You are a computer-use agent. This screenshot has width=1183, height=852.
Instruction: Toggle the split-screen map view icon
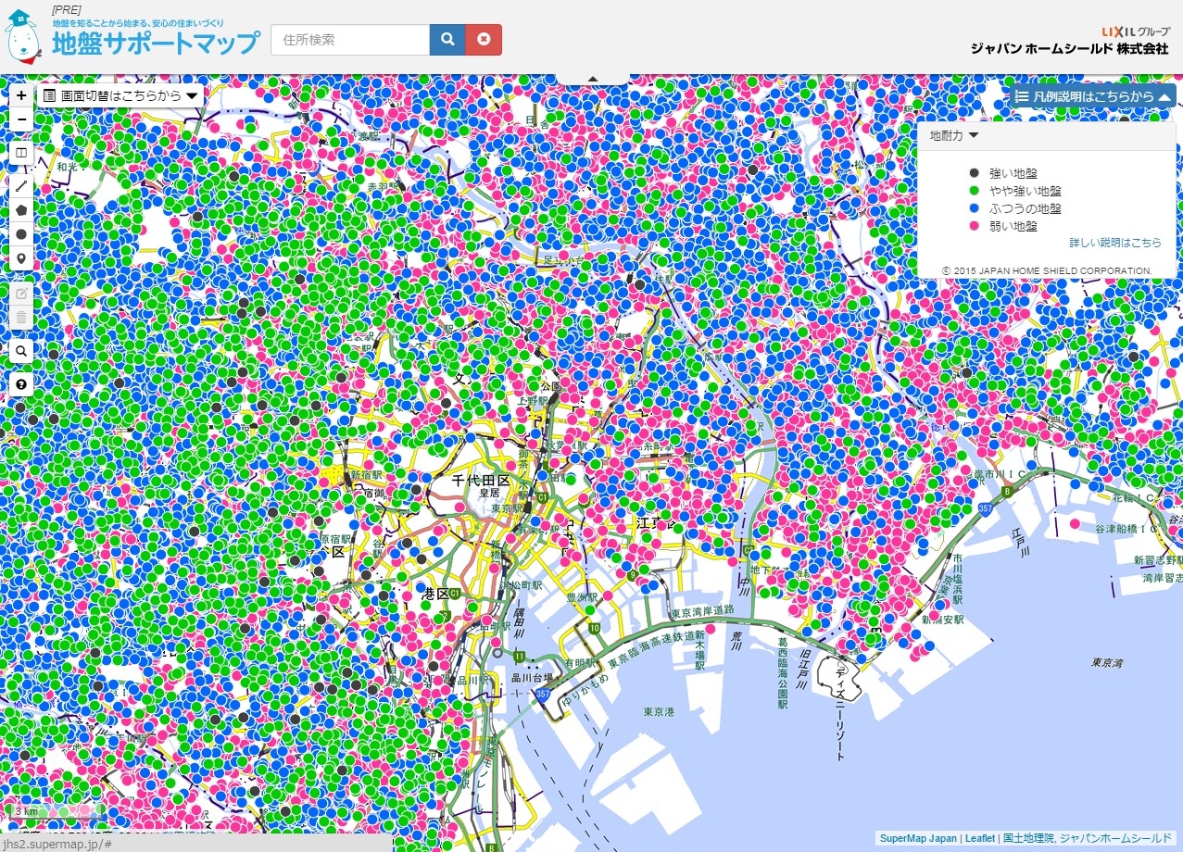pos(21,153)
